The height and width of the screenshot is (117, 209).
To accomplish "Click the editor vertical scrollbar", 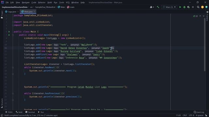I will coord(205,45).
